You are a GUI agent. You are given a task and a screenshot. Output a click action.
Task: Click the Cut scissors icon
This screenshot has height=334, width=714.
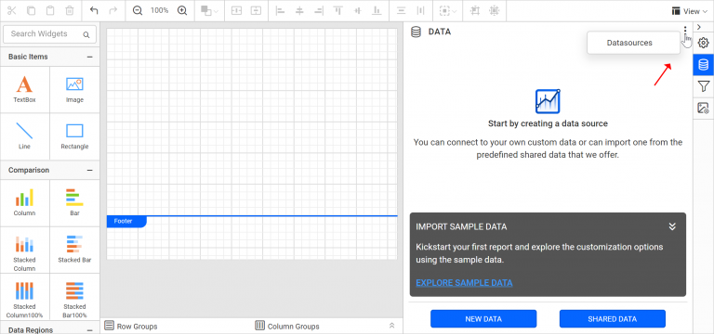coord(12,10)
